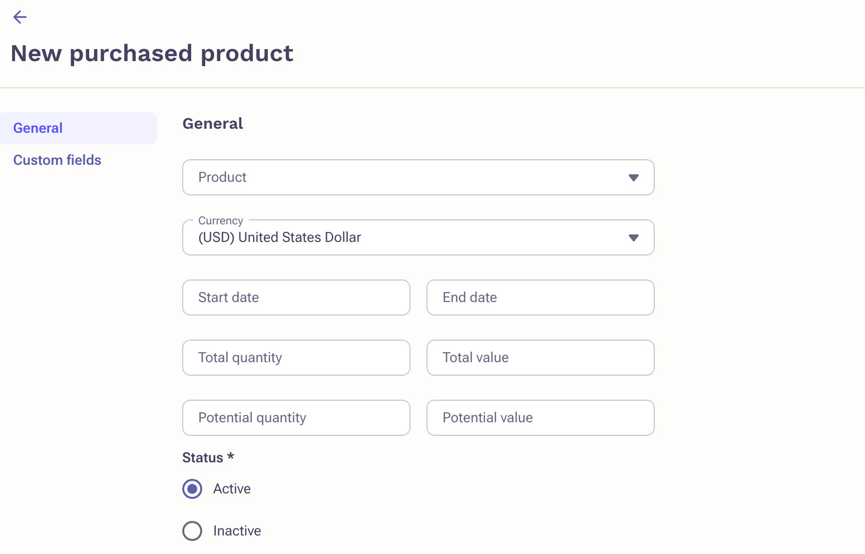Click the Product dropdown field
The image size is (865, 554).
400,177
